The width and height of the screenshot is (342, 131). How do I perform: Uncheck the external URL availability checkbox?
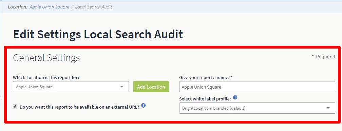15,107
